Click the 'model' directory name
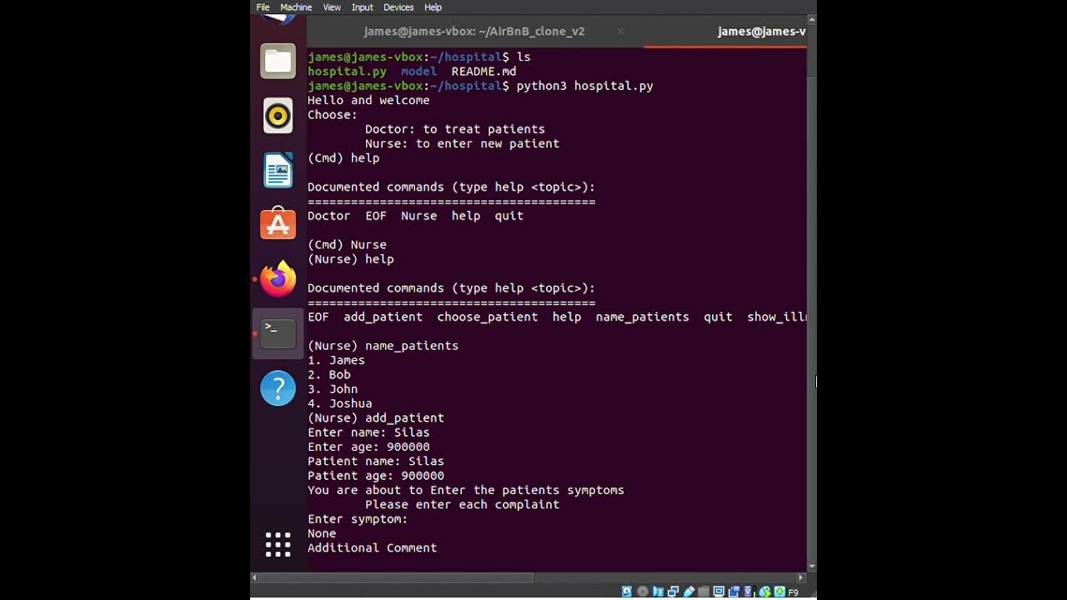 pos(418,72)
